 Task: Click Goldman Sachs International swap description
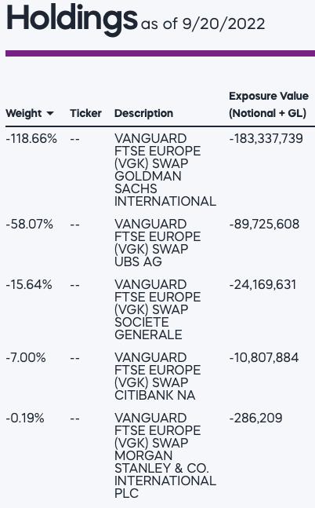(165, 170)
